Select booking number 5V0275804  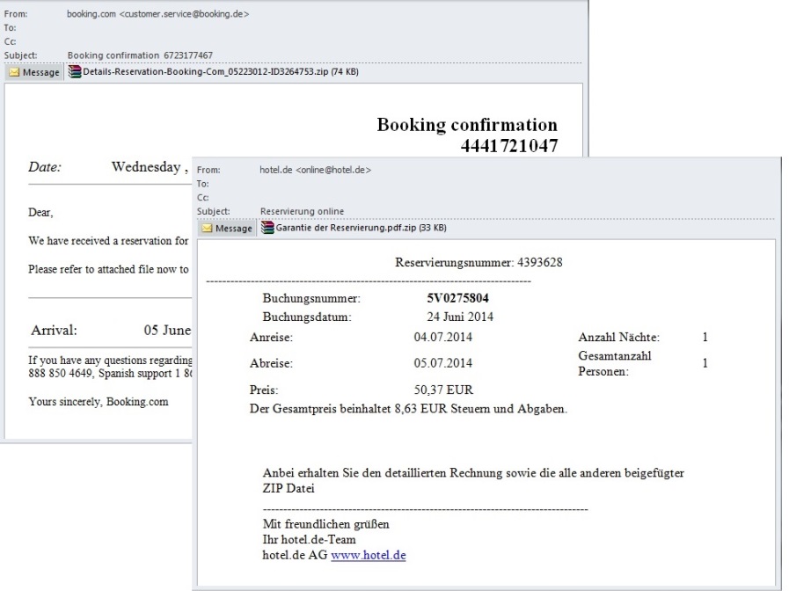[458, 298]
